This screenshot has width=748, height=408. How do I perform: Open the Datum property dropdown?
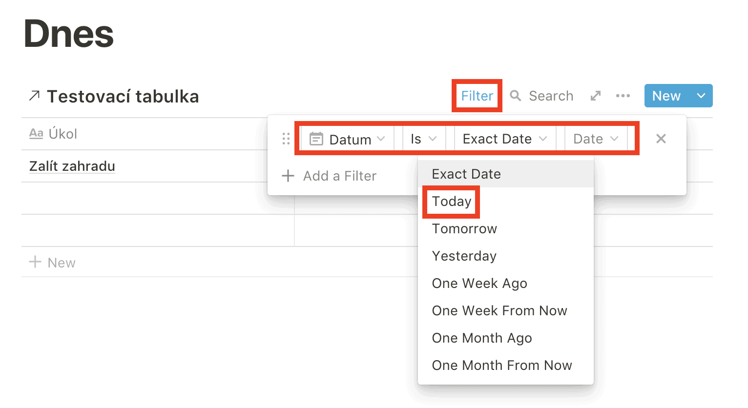pyautogui.click(x=348, y=140)
